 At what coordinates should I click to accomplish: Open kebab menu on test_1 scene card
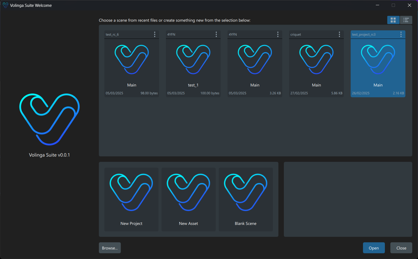coord(216,34)
